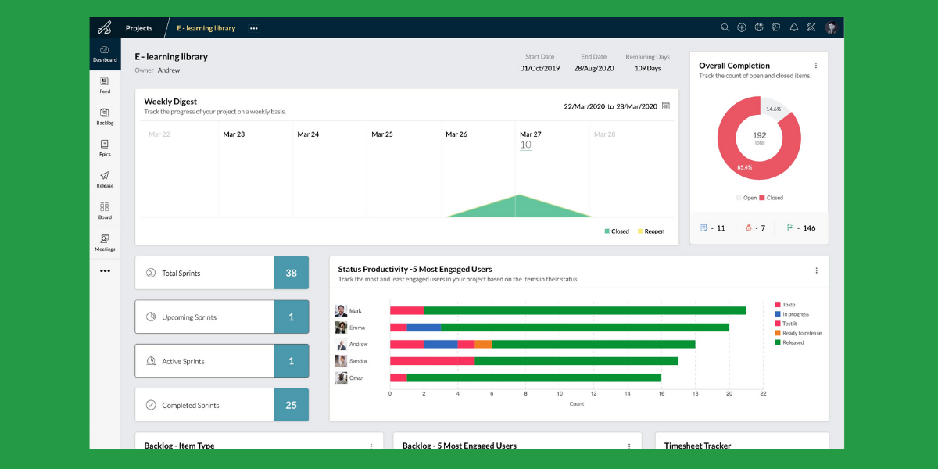
Task: Open Meetings from the sidebar
Action: (105, 242)
